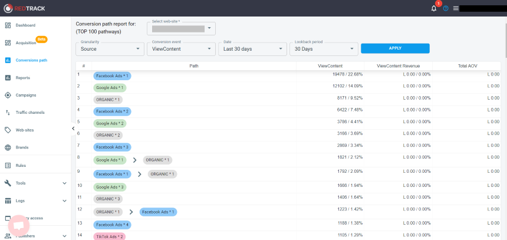507x240 pixels.
Task: Open the Acquisition menu item
Action: tap(26, 43)
